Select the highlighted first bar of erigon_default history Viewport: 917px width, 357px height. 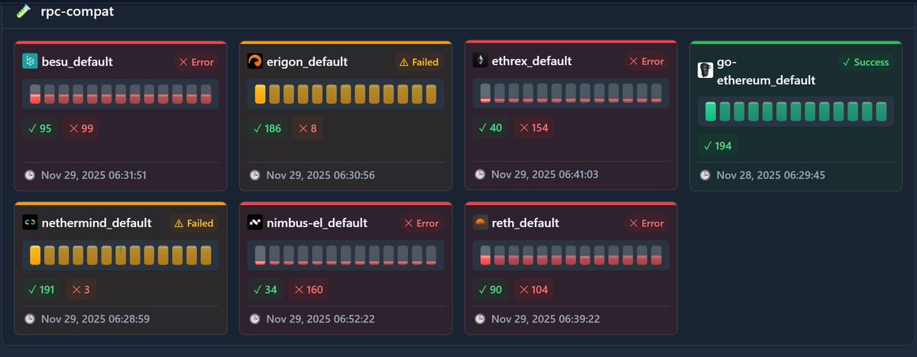(260, 94)
